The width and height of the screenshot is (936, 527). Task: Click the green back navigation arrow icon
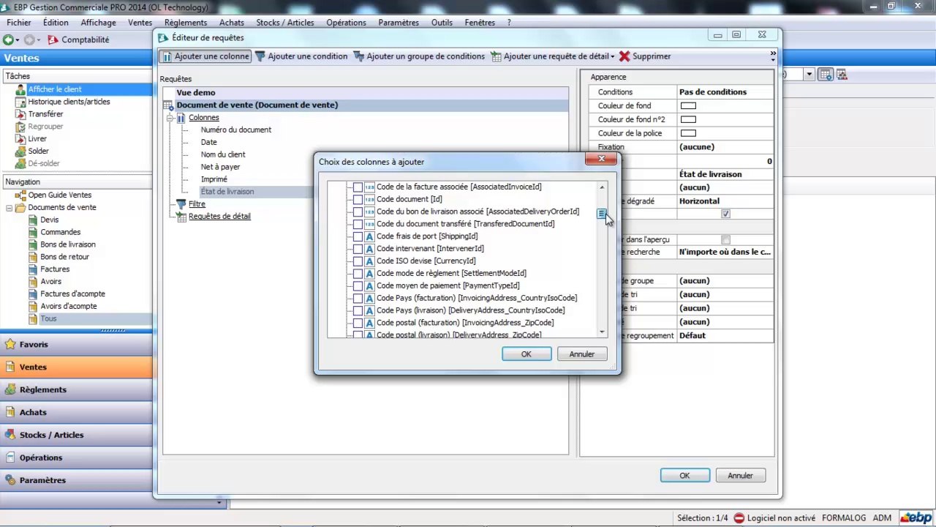pos(8,40)
